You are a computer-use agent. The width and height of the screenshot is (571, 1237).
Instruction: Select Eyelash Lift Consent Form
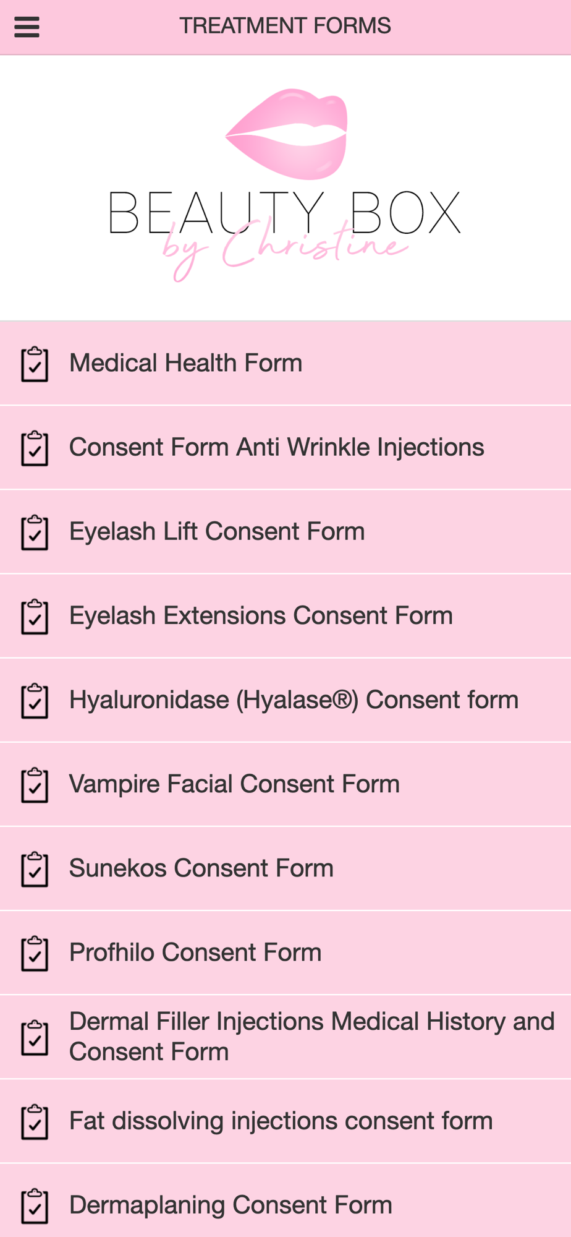[217, 531]
